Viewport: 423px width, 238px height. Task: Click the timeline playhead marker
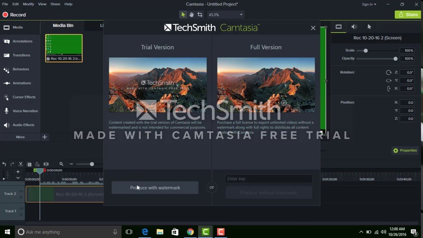click(40, 171)
